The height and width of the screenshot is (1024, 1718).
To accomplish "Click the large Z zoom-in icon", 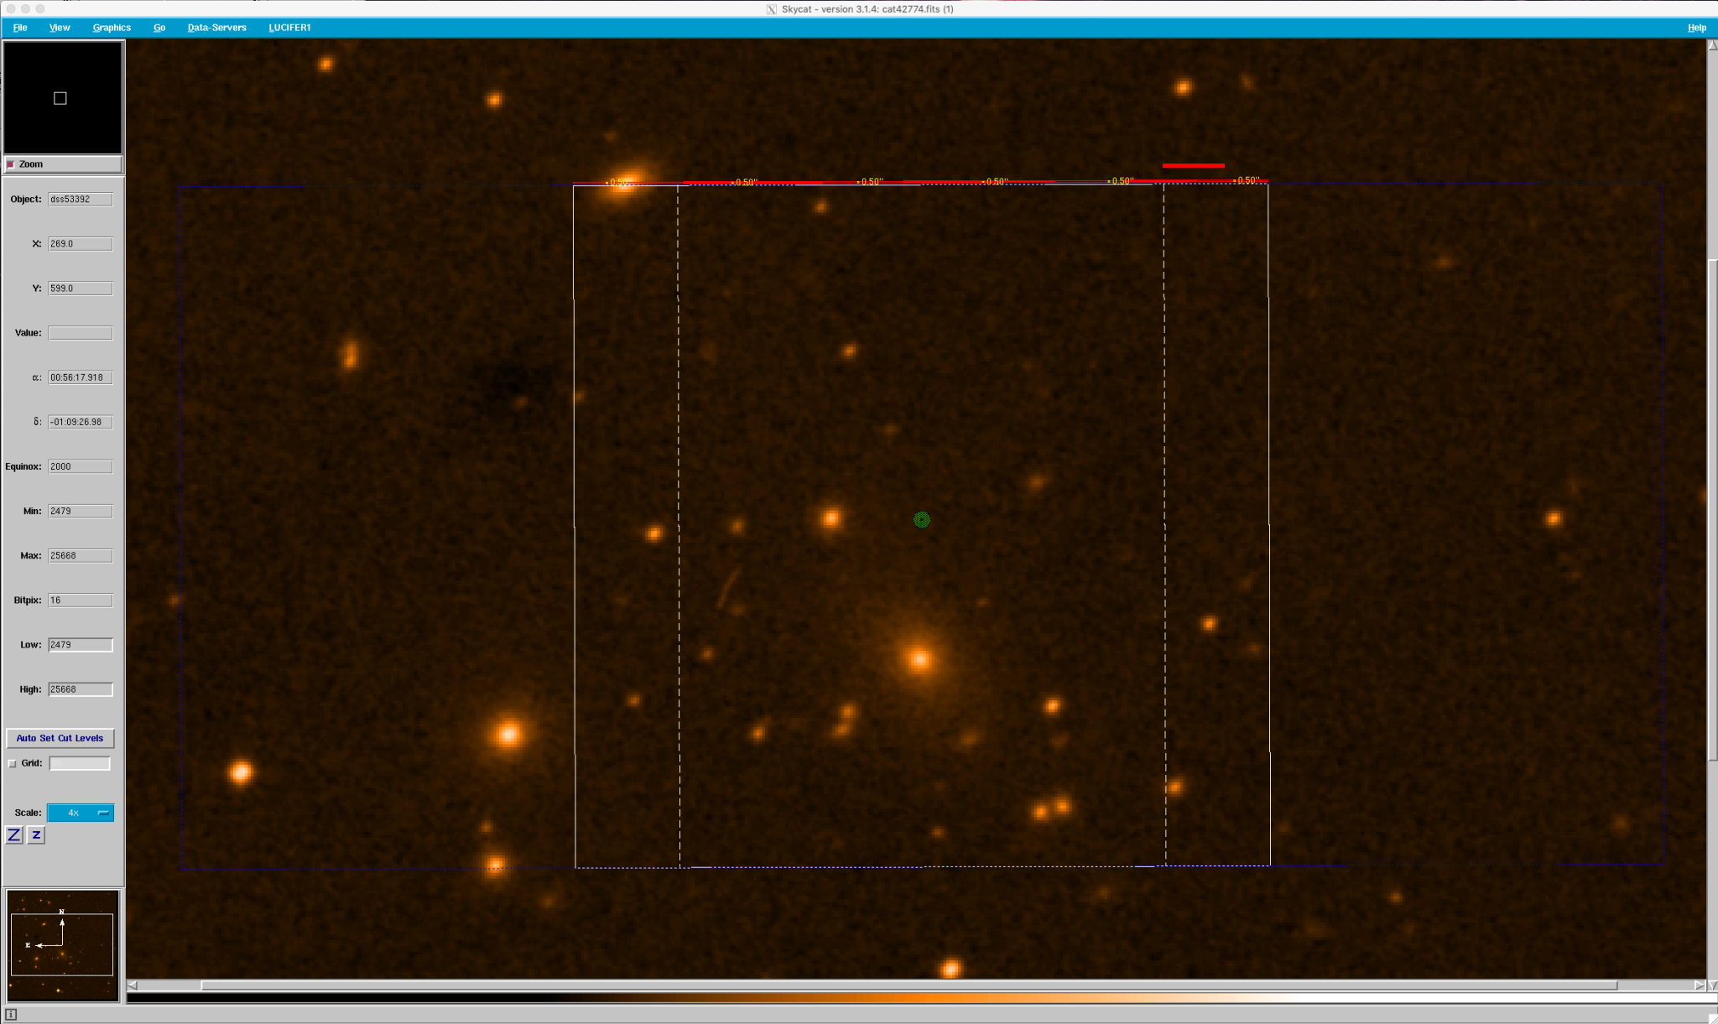I will (14, 835).
